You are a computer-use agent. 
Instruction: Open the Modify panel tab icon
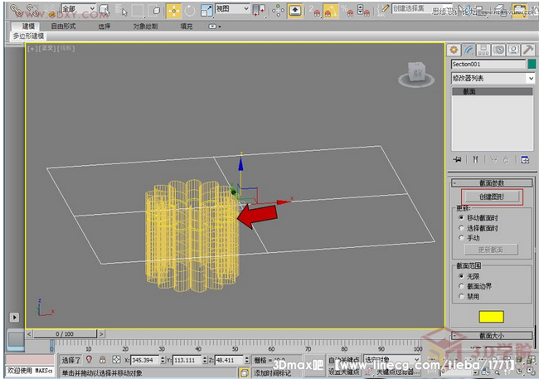[469, 50]
